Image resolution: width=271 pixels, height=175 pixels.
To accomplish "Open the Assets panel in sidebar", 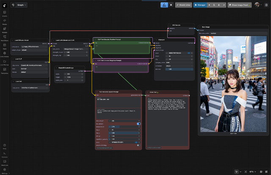I will [5, 13].
